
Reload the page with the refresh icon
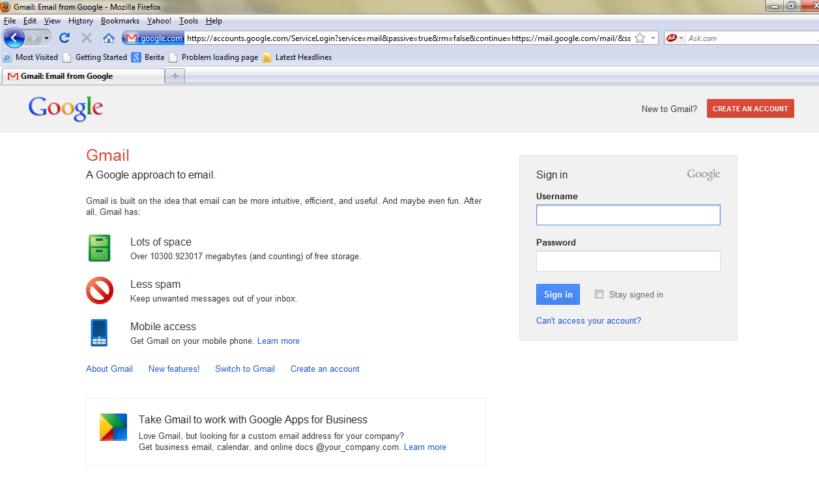65,38
